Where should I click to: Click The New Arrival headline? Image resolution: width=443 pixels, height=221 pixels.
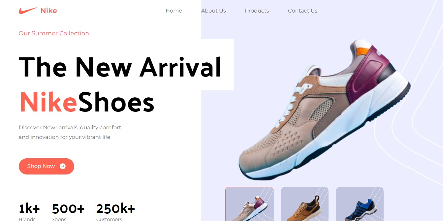tap(120, 67)
